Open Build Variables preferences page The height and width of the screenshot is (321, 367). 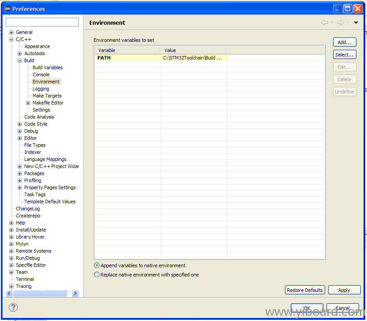[x=48, y=67]
